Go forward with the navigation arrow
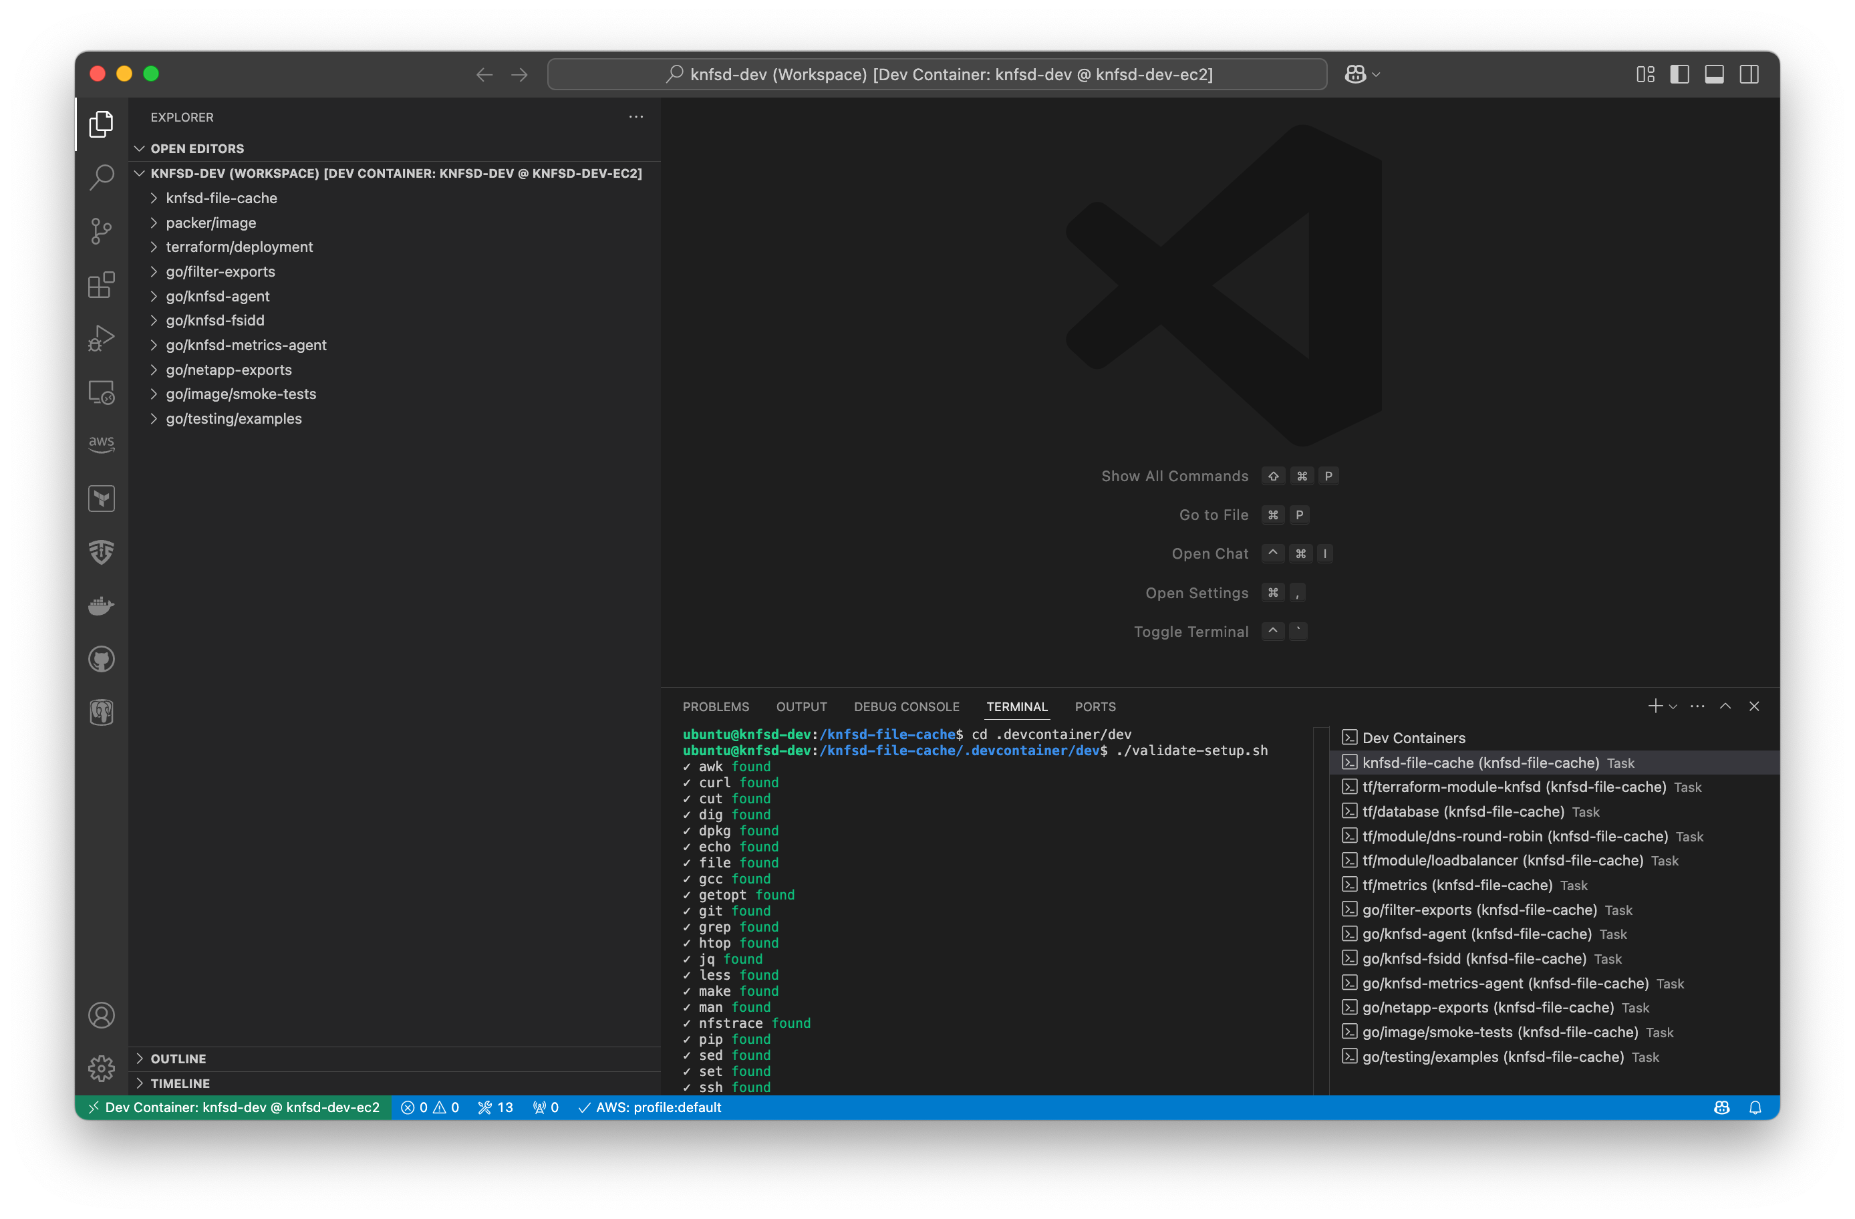This screenshot has width=1855, height=1219. 519,75
